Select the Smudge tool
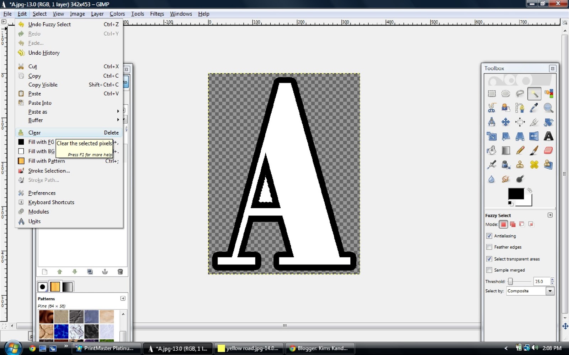Viewport: 569px width, 355px height. (x=506, y=179)
